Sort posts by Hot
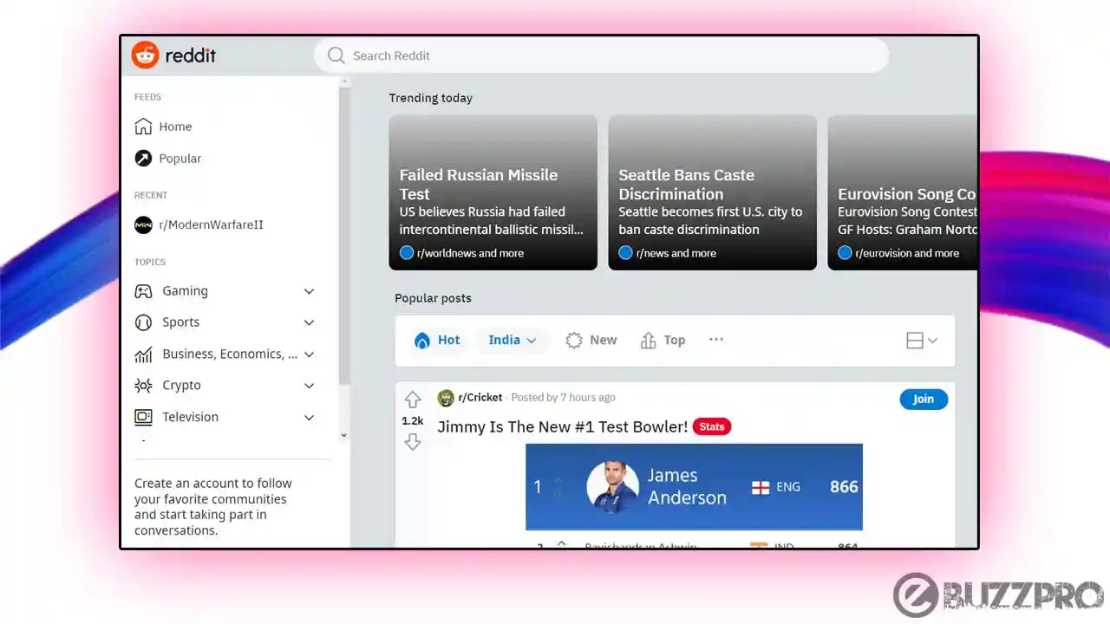Image resolution: width=1110 pixels, height=624 pixels. pos(437,340)
